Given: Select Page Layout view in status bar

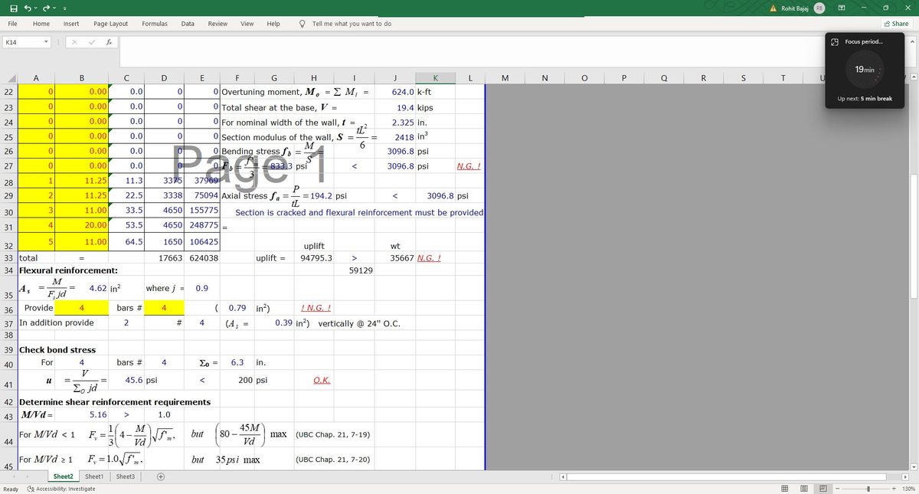Looking at the screenshot, I should point(803,488).
